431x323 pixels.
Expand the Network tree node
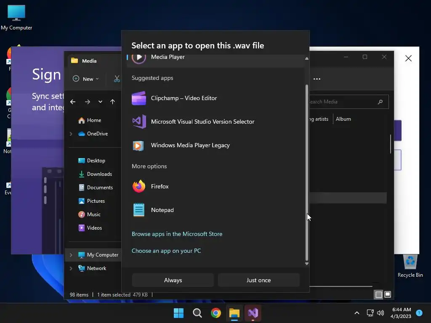[71, 268]
